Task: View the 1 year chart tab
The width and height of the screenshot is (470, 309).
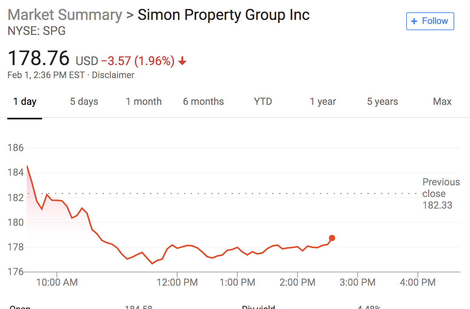Action: pyautogui.click(x=323, y=102)
